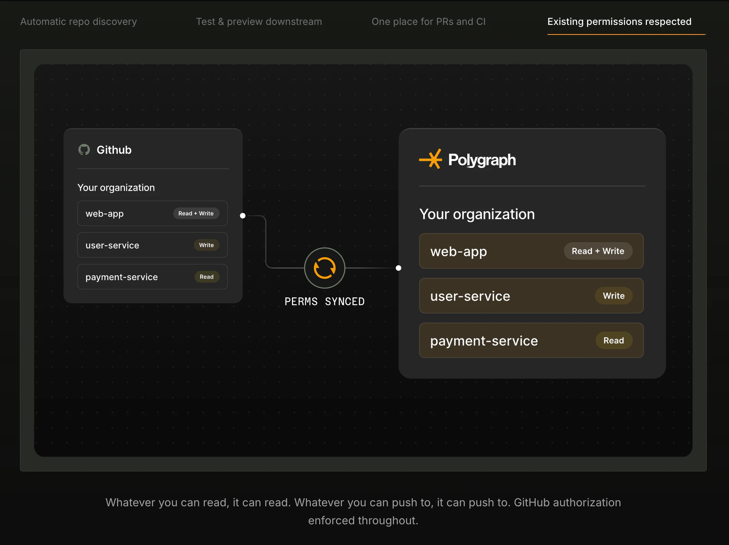This screenshot has width=729, height=545.
Task: Click the Polygraph asterisk logo icon
Action: (430, 159)
